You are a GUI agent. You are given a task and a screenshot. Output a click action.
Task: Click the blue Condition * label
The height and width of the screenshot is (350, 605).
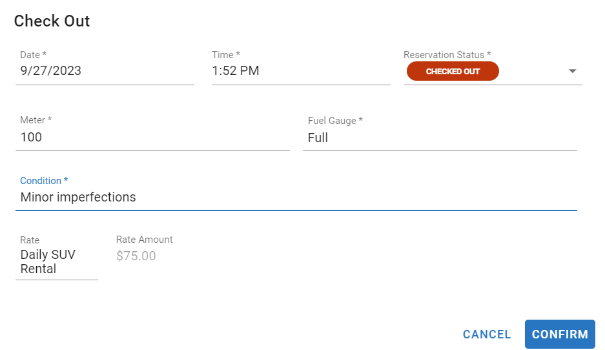coord(44,181)
